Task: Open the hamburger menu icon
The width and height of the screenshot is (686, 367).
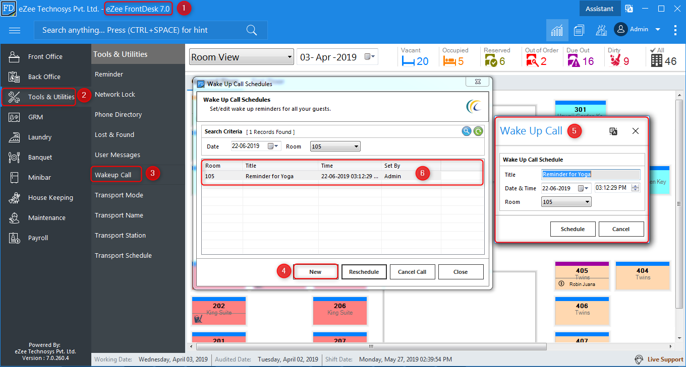Action: [15, 30]
